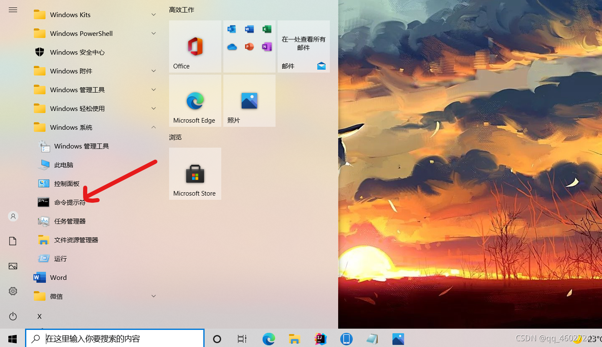The image size is (602, 347).
Task: Expand the Windows Kits folder
Action: [x=96, y=15]
